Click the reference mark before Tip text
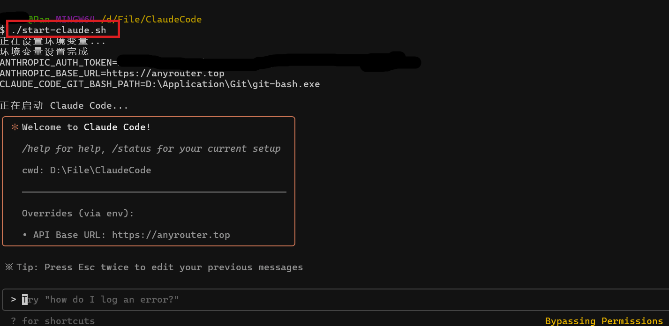This screenshot has width=669, height=326. [9, 267]
